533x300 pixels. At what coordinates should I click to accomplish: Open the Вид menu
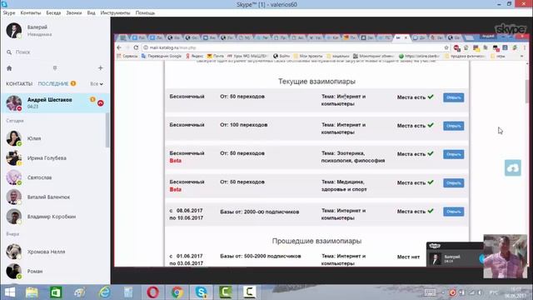(x=91, y=12)
